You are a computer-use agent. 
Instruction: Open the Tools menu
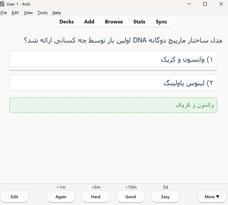42,13
